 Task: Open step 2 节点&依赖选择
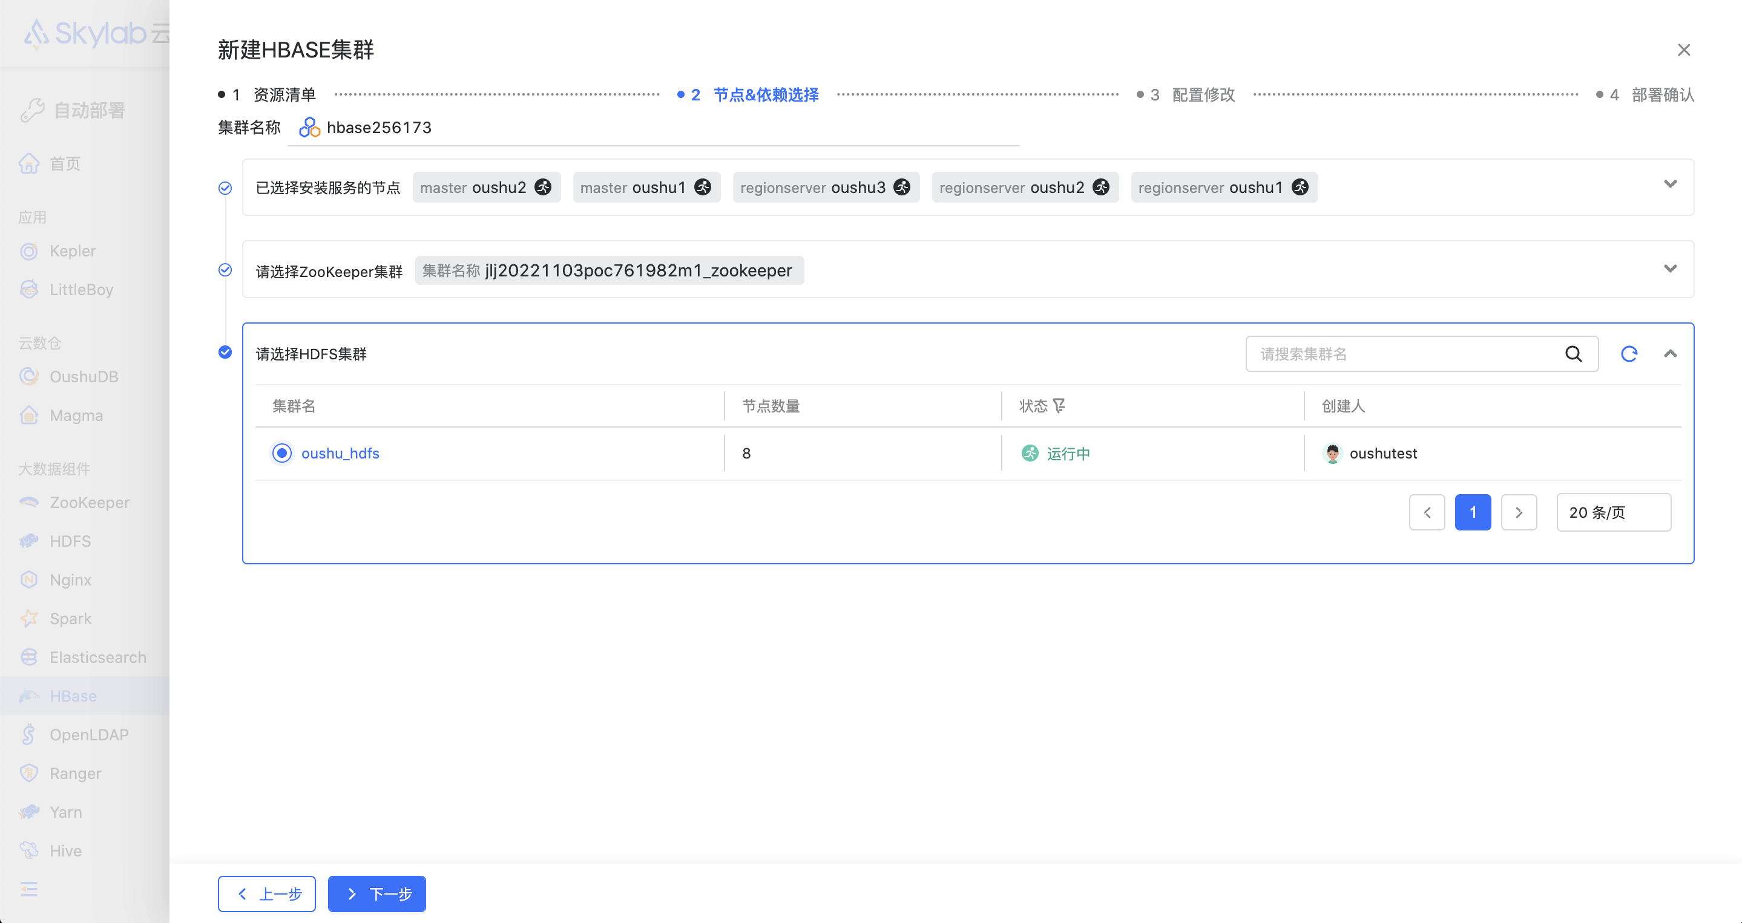[x=748, y=94]
